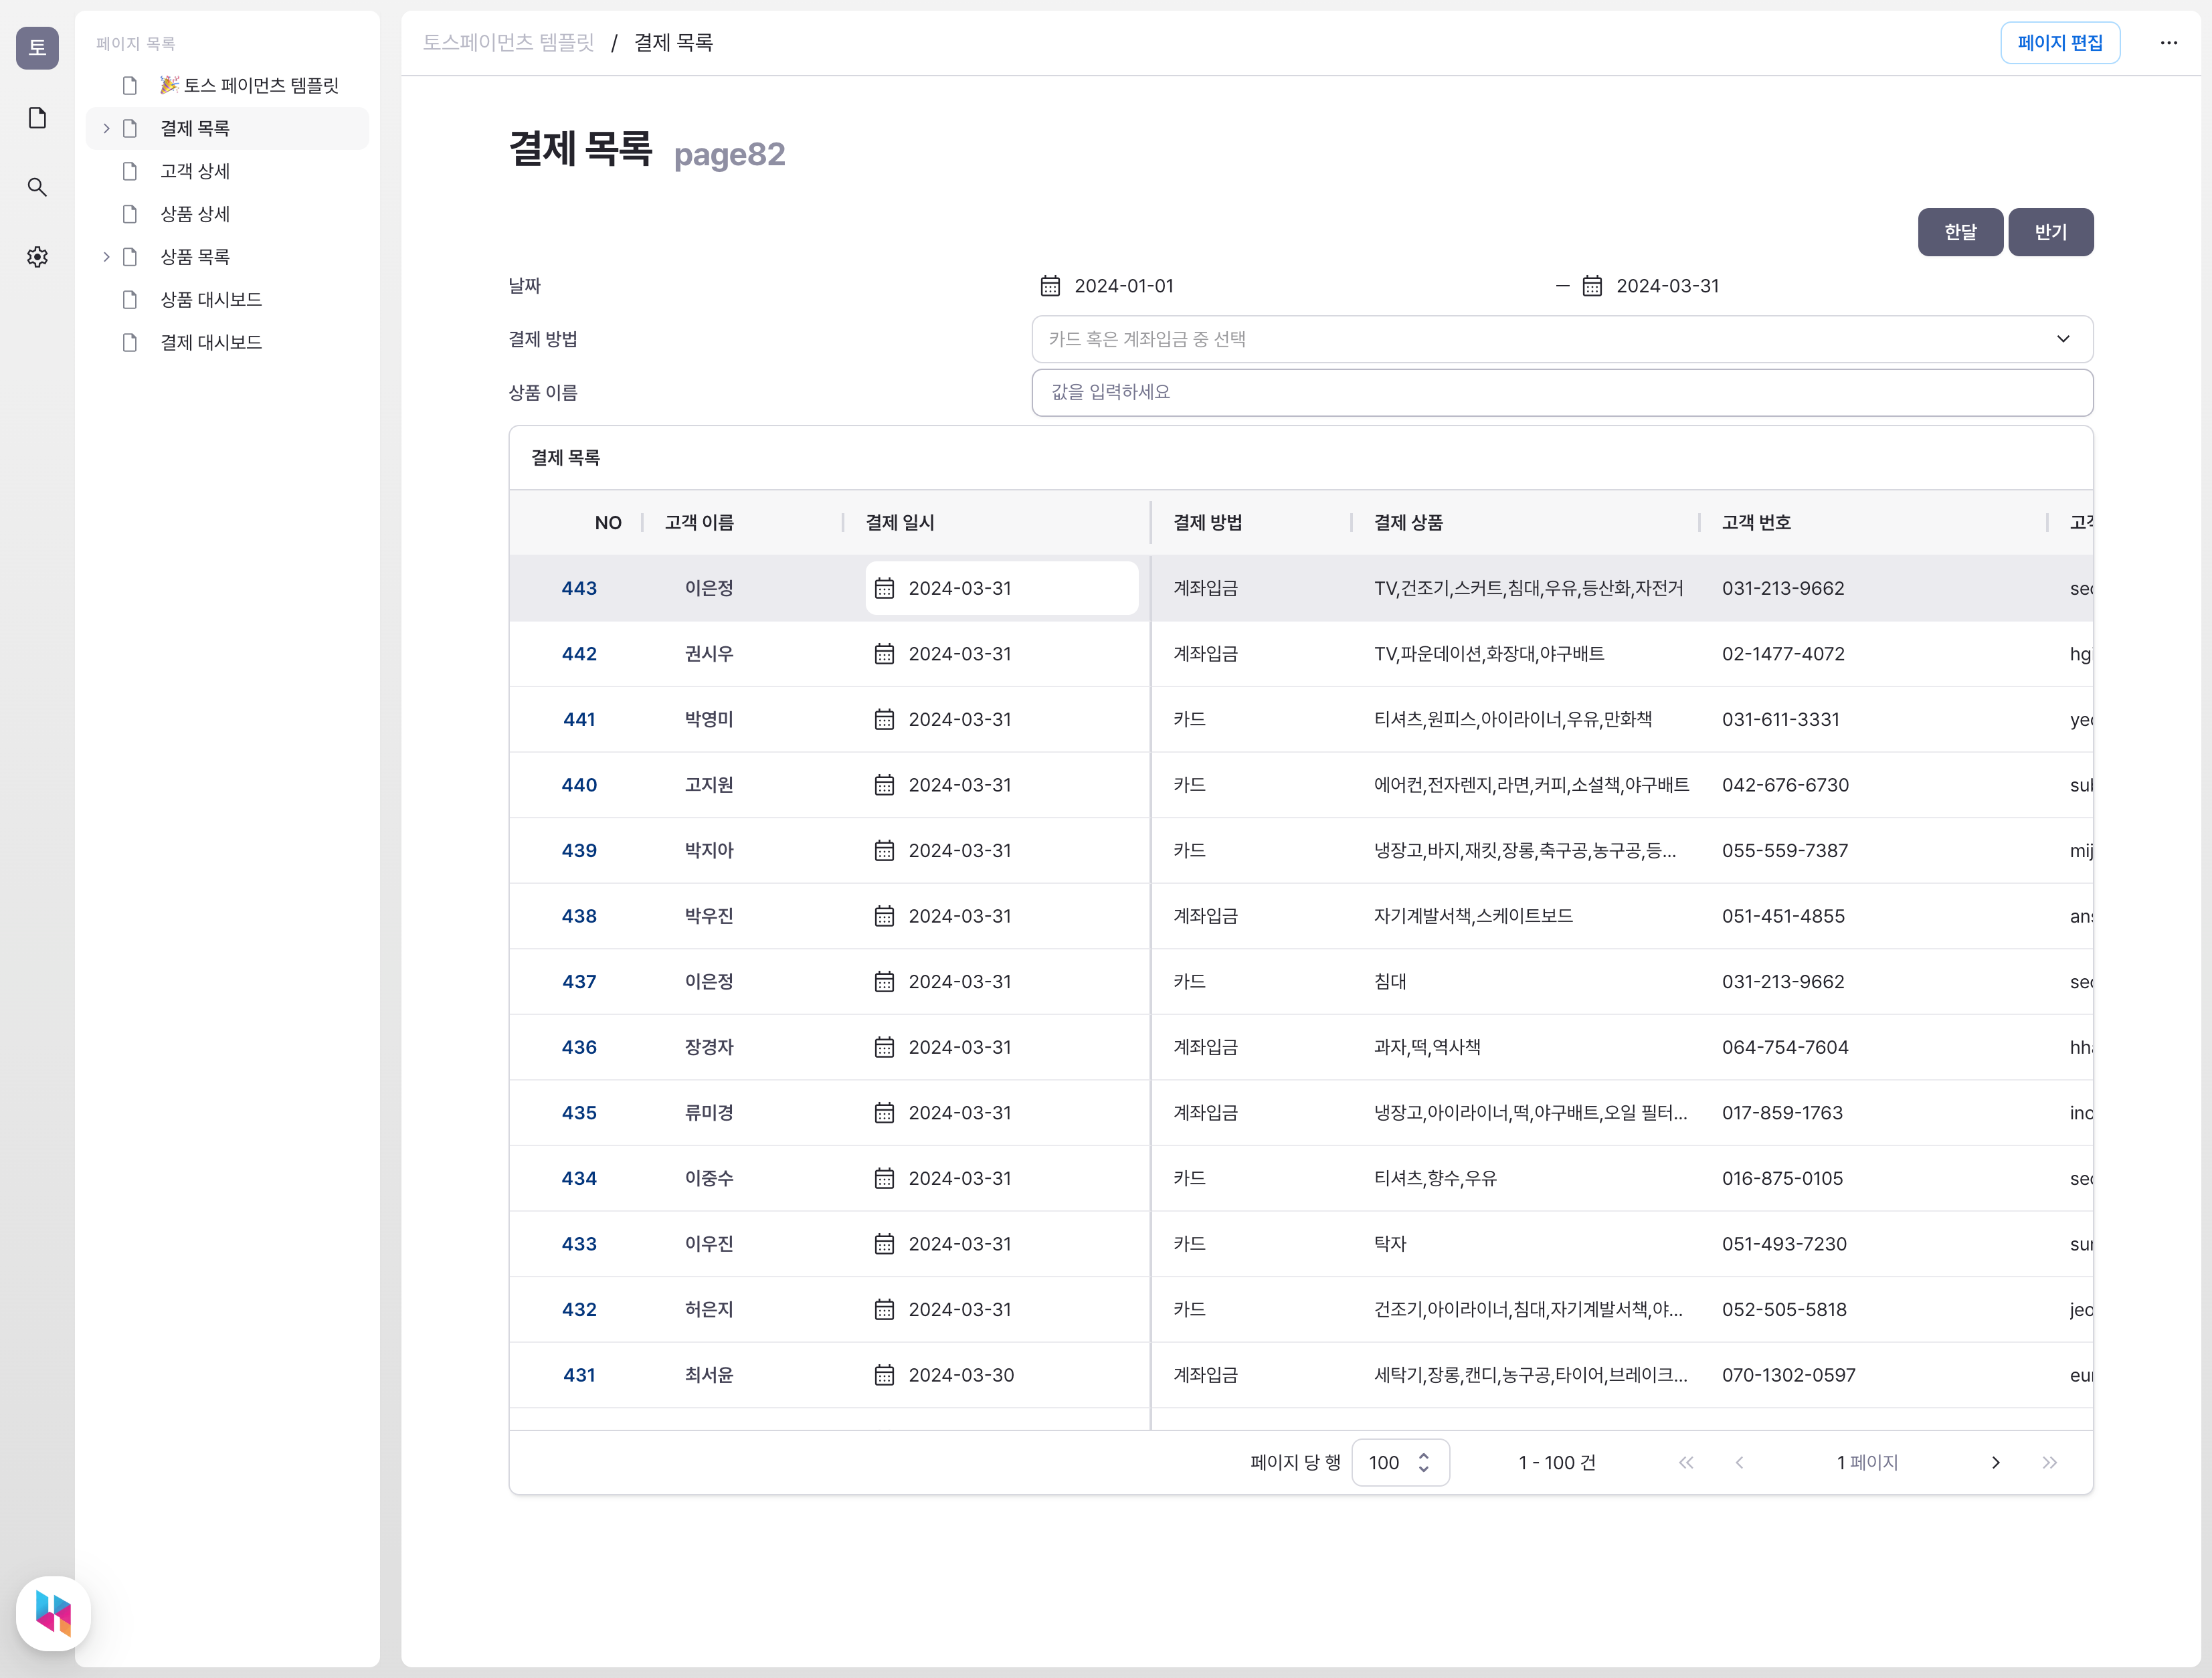
Task: Click calendar icon in row 432
Action: click(884, 1309)
